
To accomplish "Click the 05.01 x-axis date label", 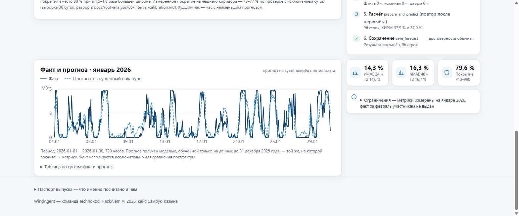I will (91, 142).
